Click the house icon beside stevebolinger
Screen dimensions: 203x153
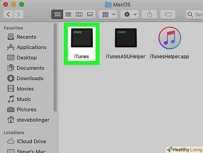[11, 120]
